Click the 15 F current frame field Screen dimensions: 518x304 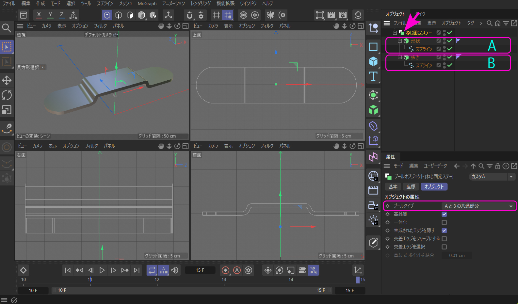click(x=200, y=270)
